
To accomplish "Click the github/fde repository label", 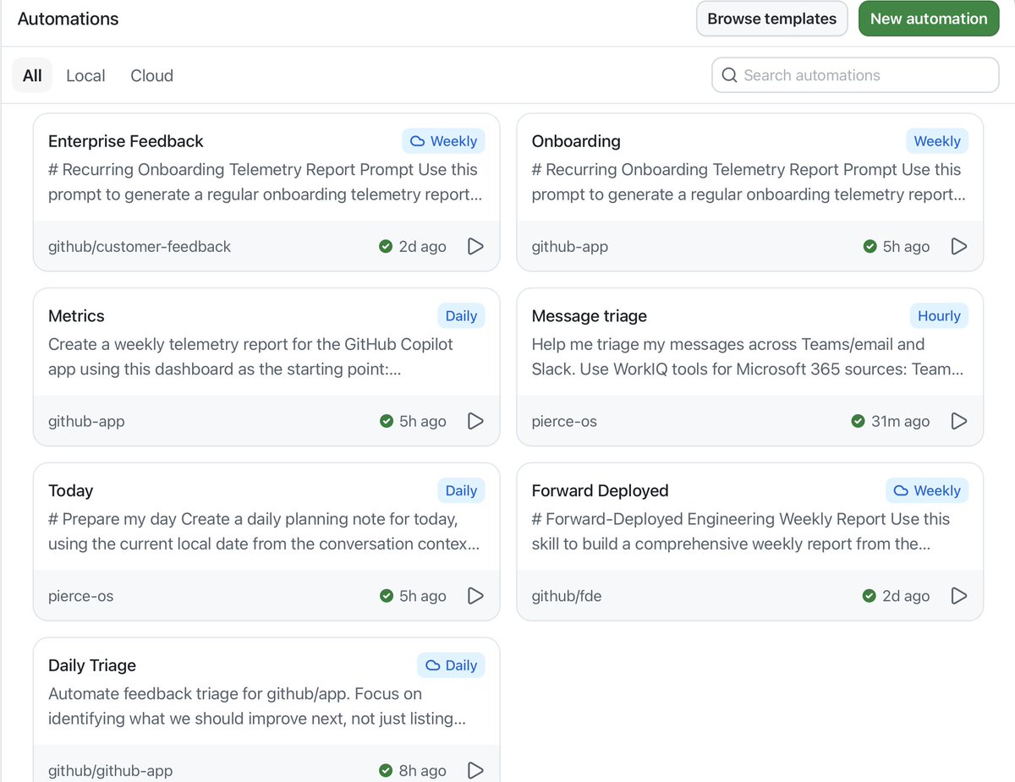I will 567,596.
